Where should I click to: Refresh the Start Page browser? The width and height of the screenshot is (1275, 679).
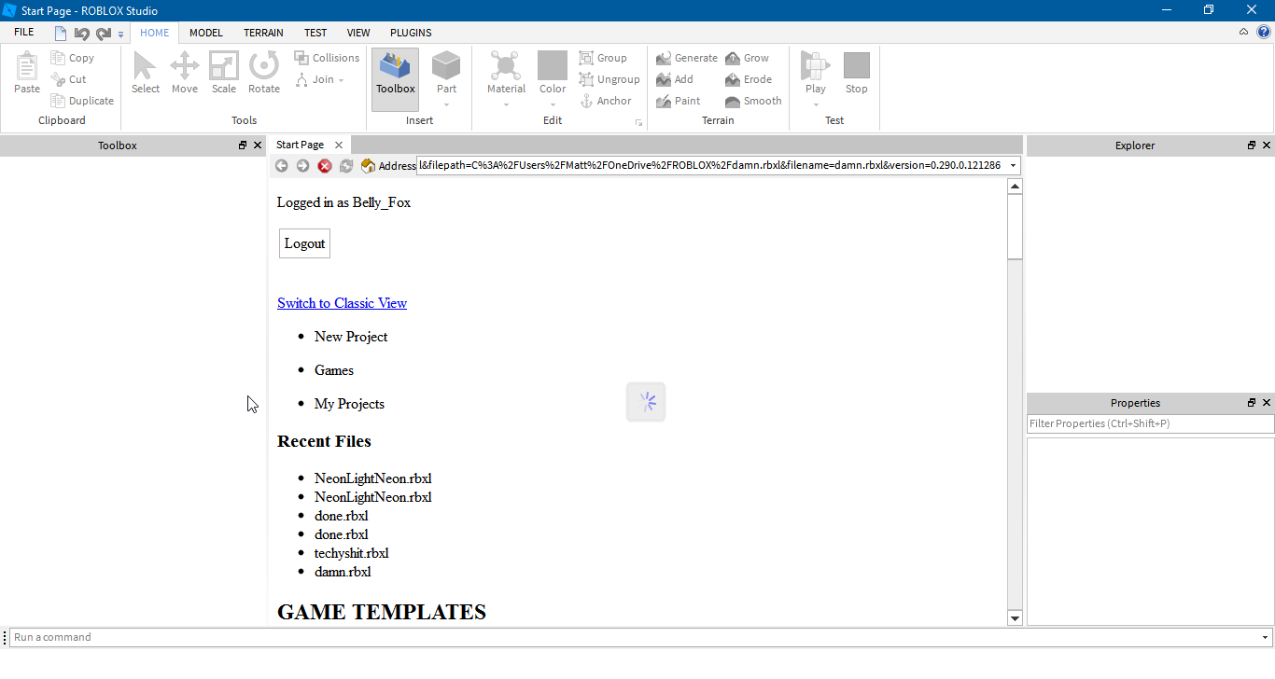point(346,166)
